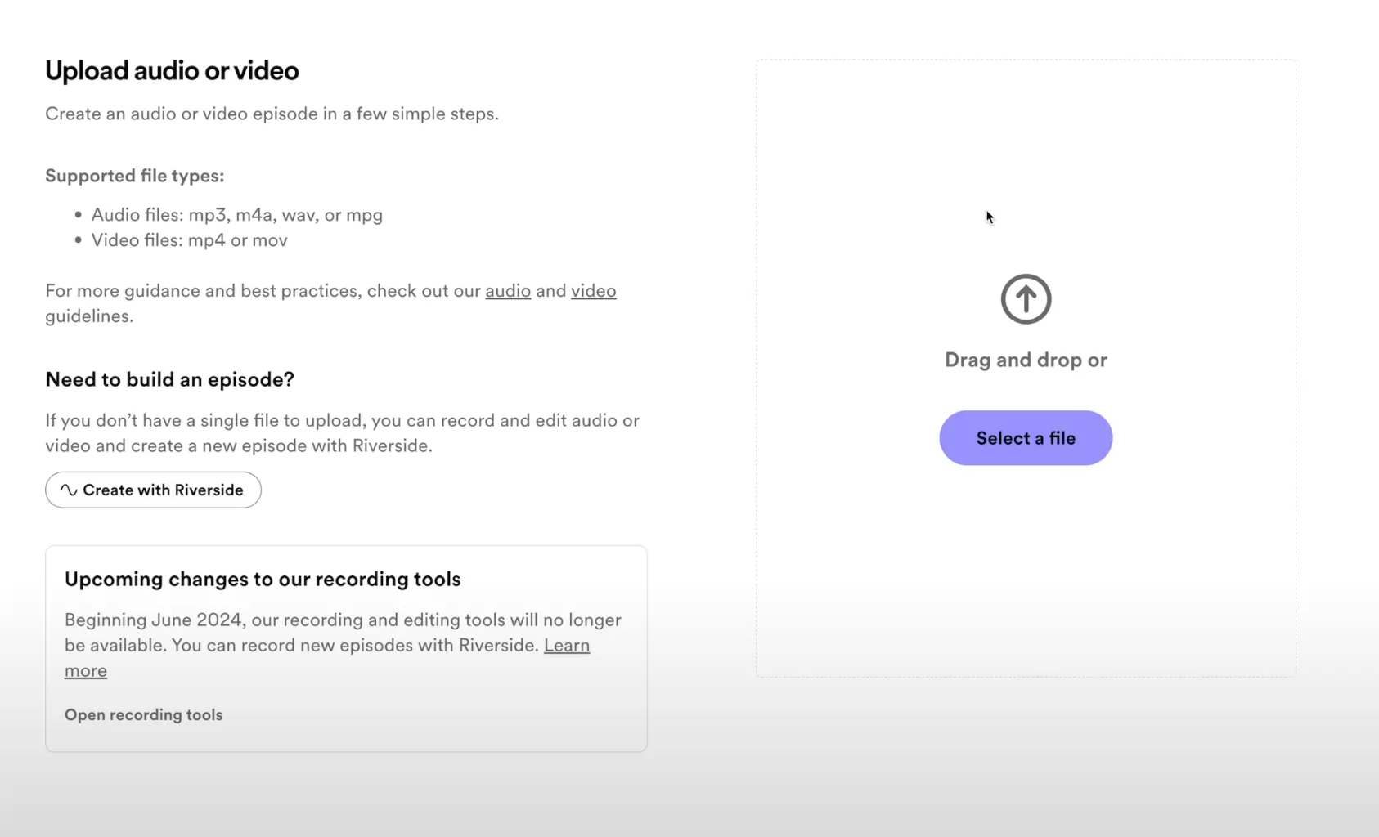The height and width of the screenshot is (837, 1379).
Task: Click Open recording tools
Action: click(143, 714)
